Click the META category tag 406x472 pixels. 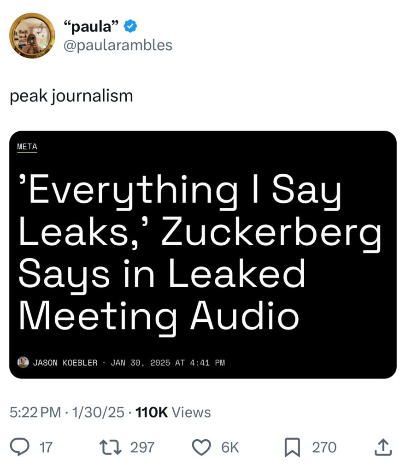coord(27,147)
